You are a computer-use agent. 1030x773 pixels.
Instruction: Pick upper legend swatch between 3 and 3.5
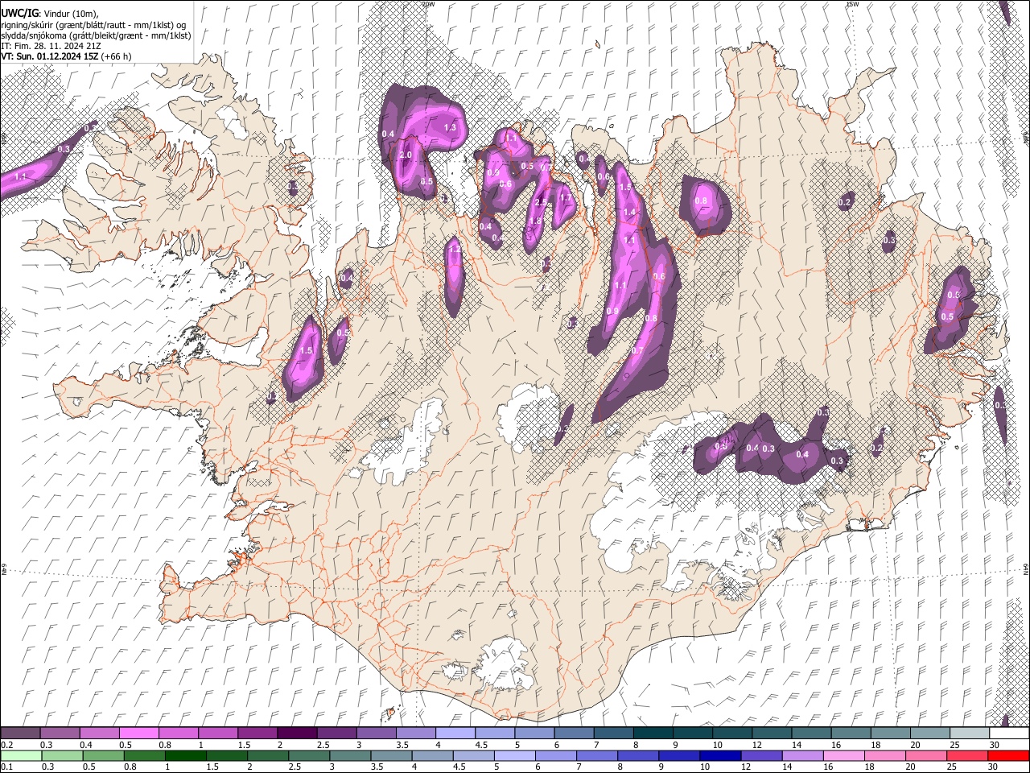(x=375, y=734)
